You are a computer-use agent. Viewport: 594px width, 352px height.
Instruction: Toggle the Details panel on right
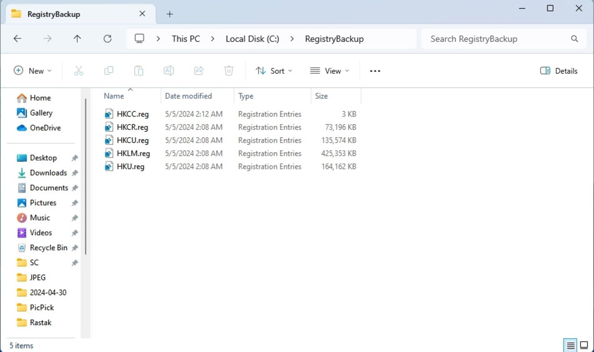(559, 70)
